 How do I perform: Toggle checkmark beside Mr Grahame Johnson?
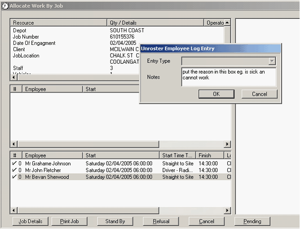point(14,164)
